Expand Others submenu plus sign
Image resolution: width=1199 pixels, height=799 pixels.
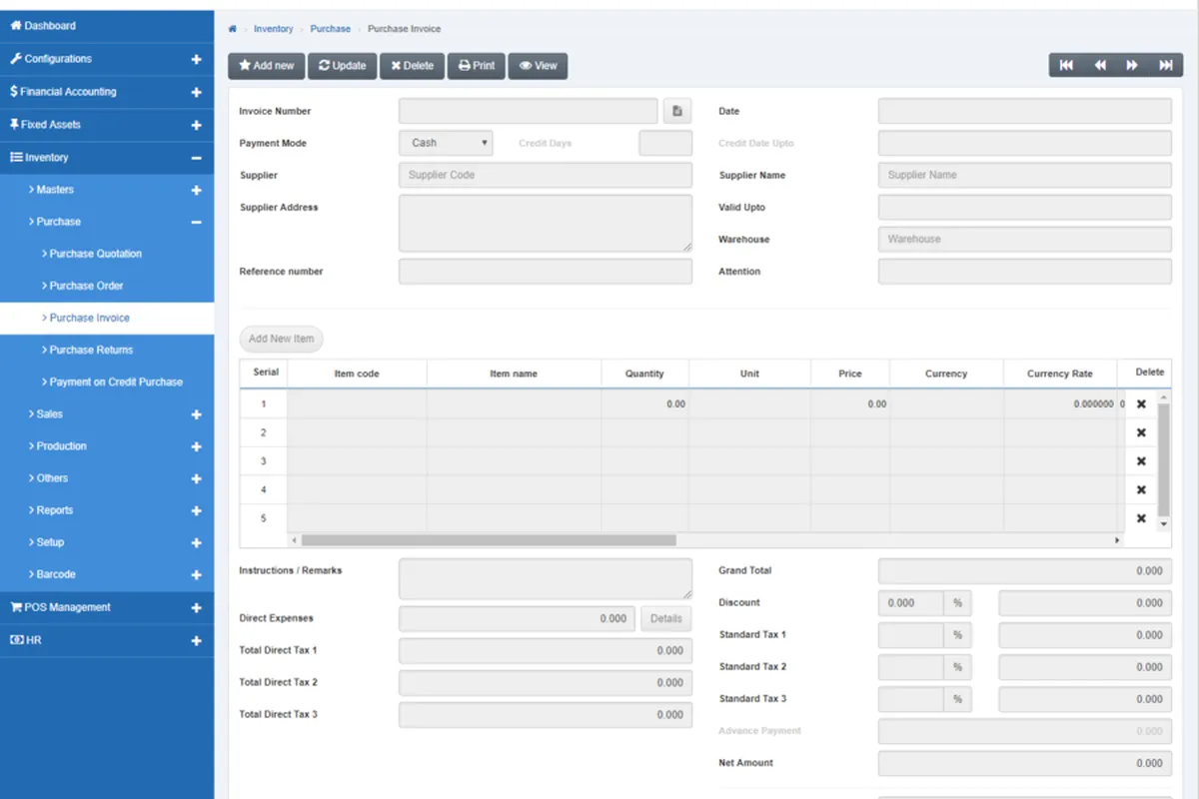[196, 478]
